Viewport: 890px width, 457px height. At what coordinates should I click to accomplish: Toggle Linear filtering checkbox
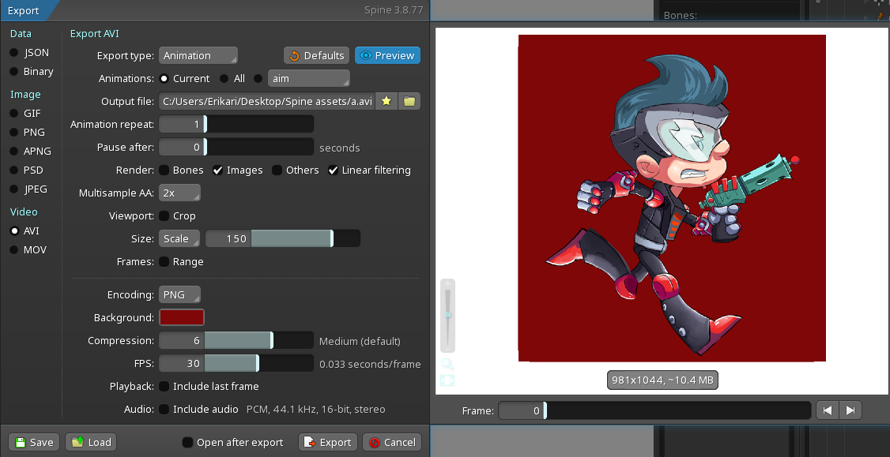tap(334, 170)
